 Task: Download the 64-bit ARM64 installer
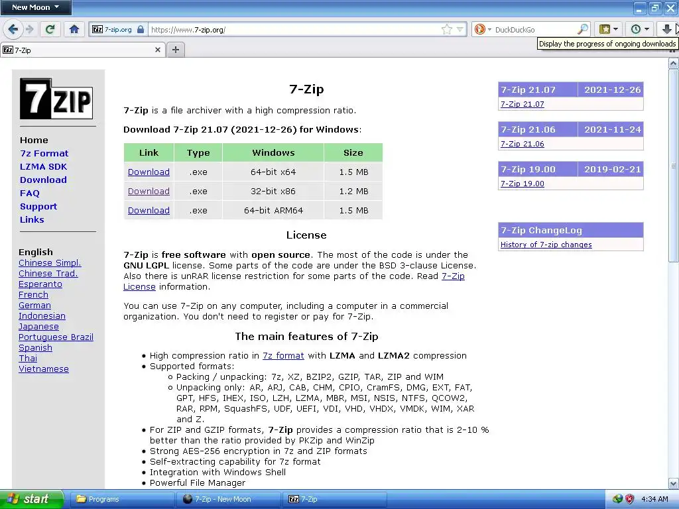coord(149,210)
